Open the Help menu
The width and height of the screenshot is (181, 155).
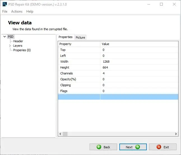tap(30, 11)
